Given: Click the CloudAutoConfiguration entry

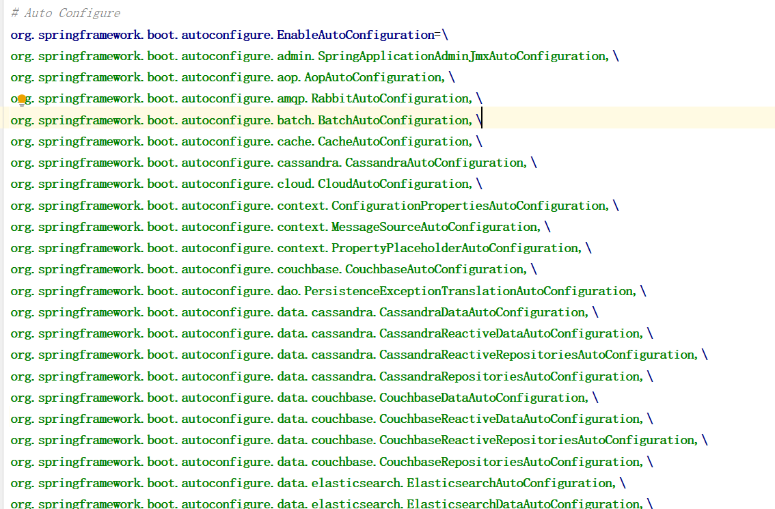Looking at the screenshot, I should click(x=246, y=184).
